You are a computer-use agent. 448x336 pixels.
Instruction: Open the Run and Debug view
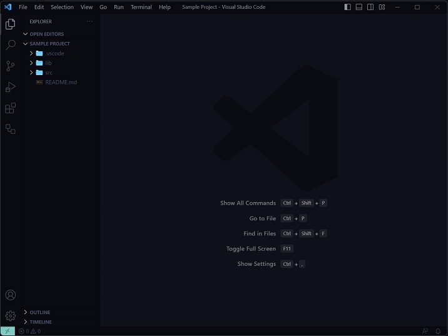click(10, 87)
